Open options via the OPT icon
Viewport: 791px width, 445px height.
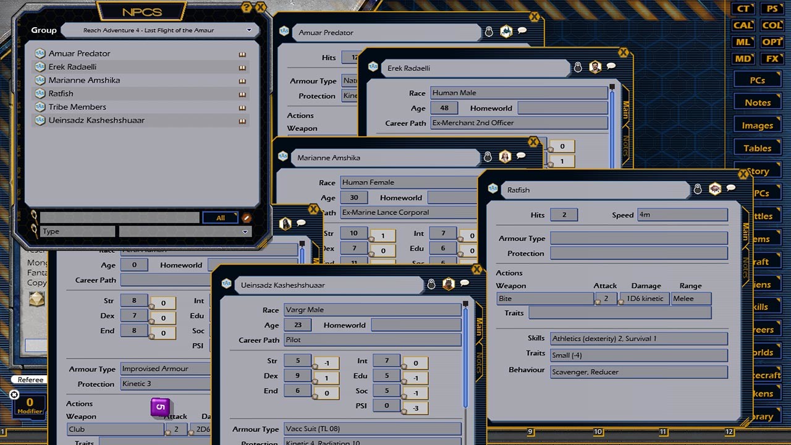tap(773, 41)
